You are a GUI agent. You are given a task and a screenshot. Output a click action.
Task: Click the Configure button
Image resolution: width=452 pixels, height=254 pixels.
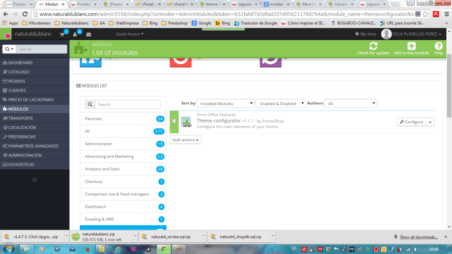pyautogui.click(x=411, y=122)
